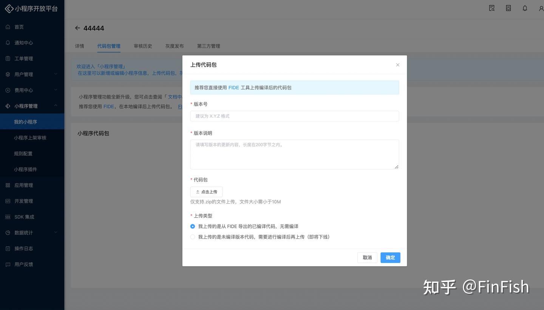Expand the 用户管理 sidebar menu
This screenshot has height=310, width=544.
click(x=56, y=74)
